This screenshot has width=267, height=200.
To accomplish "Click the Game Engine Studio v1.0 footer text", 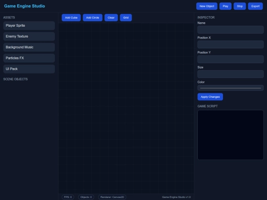I will tap(176, 197).
